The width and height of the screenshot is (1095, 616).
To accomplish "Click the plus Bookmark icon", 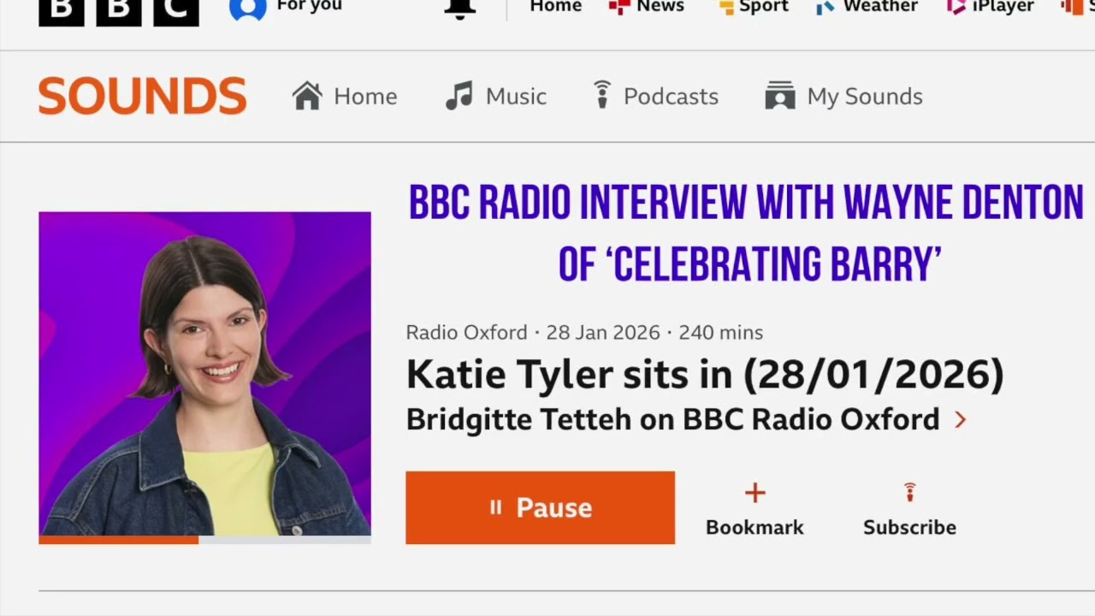I will [755, 493].
